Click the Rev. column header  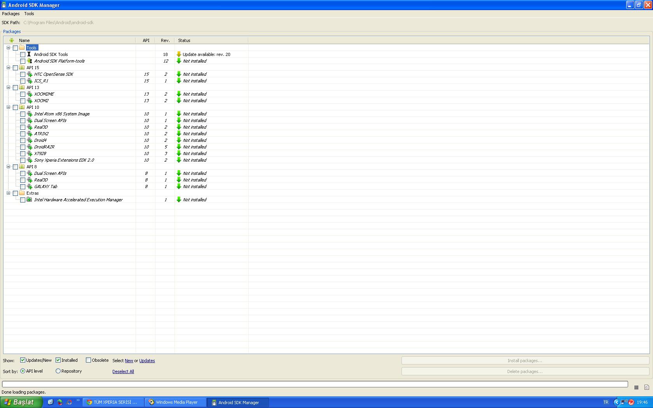click(x=165, y=40)
